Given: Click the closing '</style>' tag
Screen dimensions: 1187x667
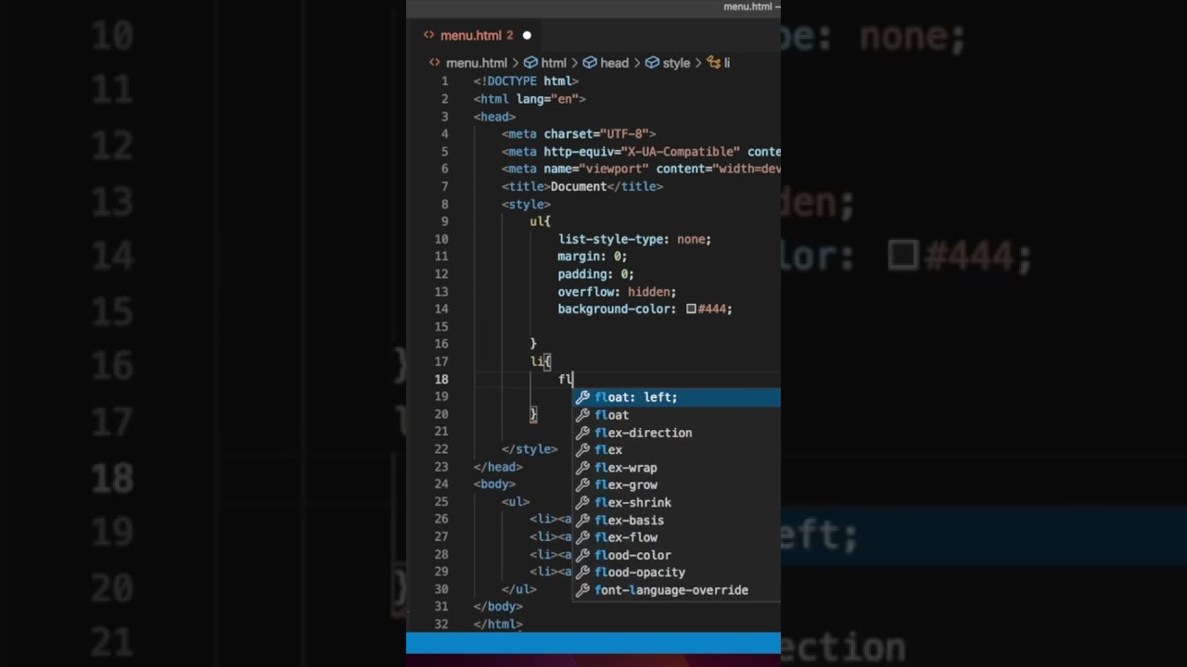Looking at the screenshot, I should click(x=530, y=449).
